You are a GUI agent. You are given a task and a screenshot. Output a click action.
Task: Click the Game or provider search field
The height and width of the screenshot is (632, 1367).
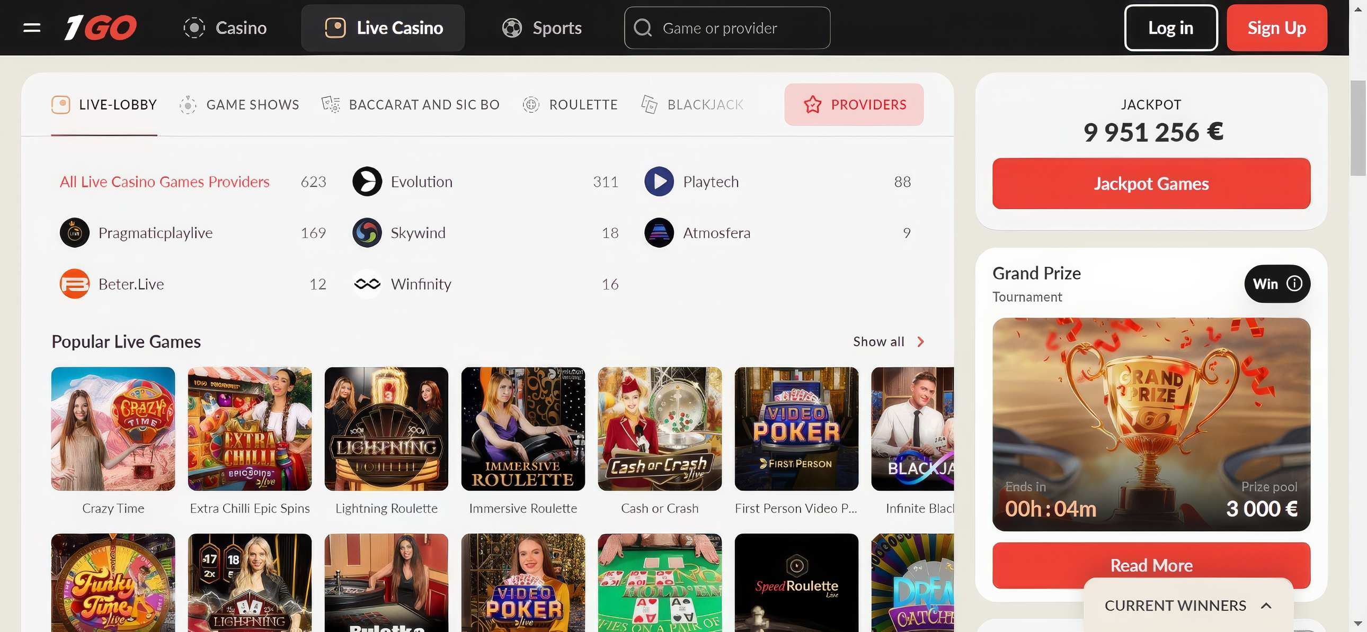pyautogui.click(x=727, y=28)
